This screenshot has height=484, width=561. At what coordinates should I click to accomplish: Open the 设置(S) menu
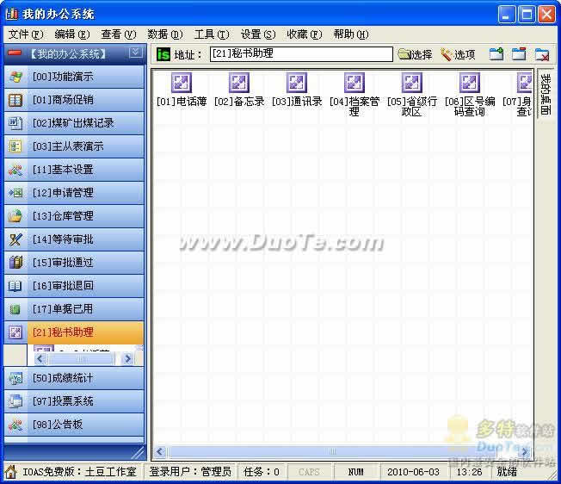[258, 34]
